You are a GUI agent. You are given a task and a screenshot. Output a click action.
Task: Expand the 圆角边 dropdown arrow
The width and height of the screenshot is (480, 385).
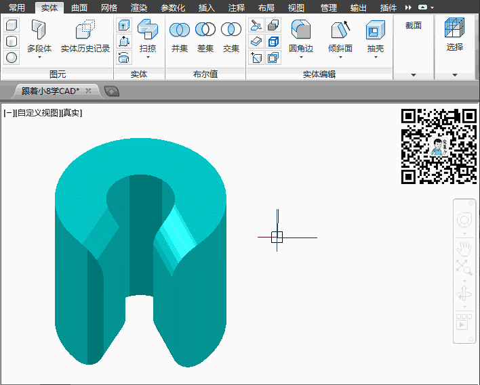[x=301, y=57]
